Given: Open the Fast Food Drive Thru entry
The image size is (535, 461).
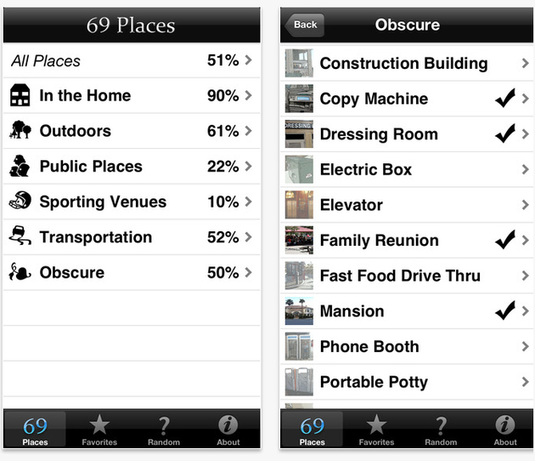Looking at the screenshot, I should click(399, 276).
